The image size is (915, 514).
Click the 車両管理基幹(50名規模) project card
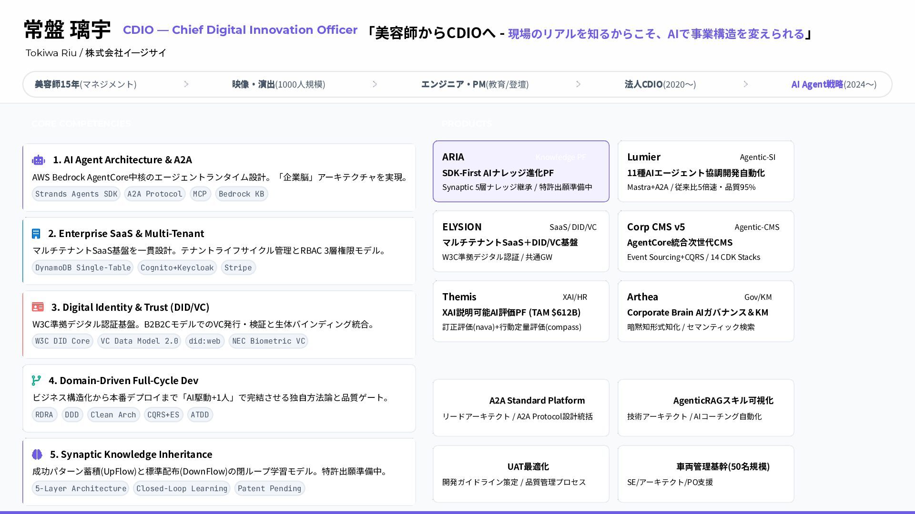[705, 474]
